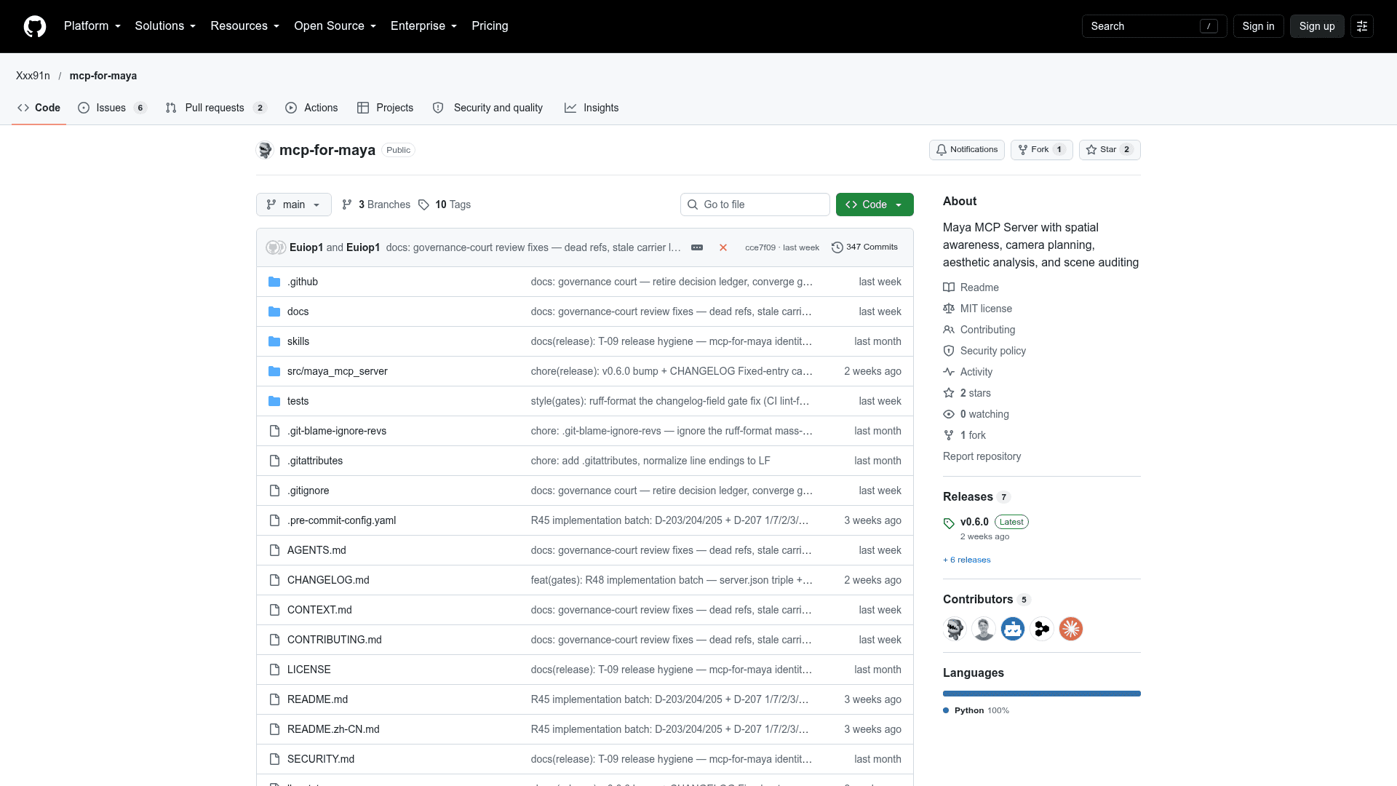Expand commit message with the ellipsis icon
This screenshot has width=1397, height=786.
697,247
